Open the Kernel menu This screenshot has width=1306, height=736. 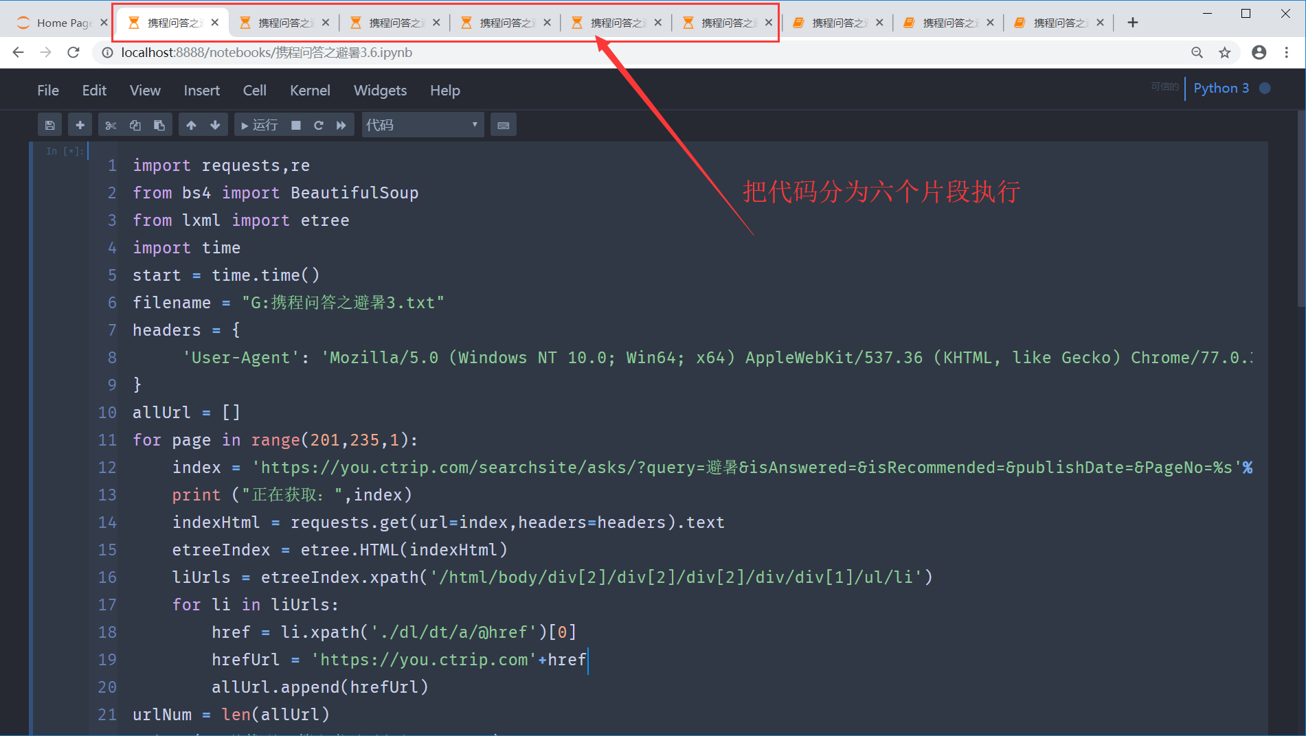click(310, 90)
